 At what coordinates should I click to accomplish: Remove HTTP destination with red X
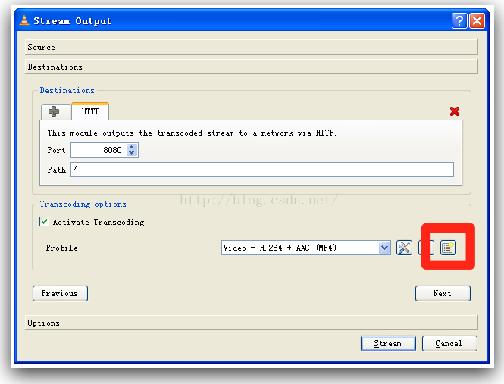point(455,111)
